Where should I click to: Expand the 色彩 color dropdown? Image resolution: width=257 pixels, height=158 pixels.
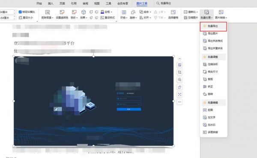[74, 15]
